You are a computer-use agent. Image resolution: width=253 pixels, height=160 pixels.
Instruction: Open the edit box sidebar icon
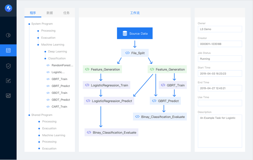[8, 81]
